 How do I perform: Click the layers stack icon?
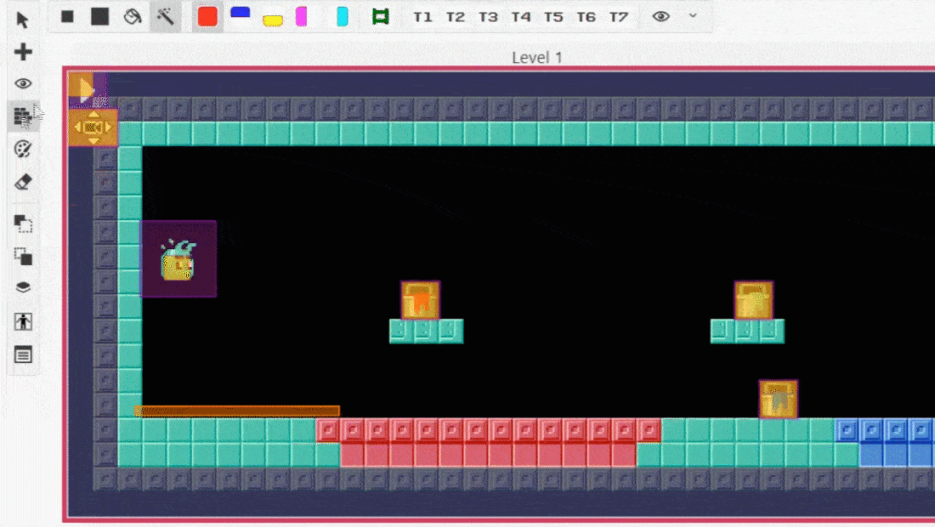pos(23,287)
